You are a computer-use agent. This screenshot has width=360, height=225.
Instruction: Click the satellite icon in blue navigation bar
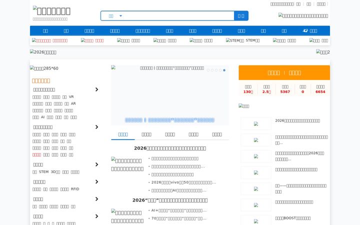click(305, 31)
